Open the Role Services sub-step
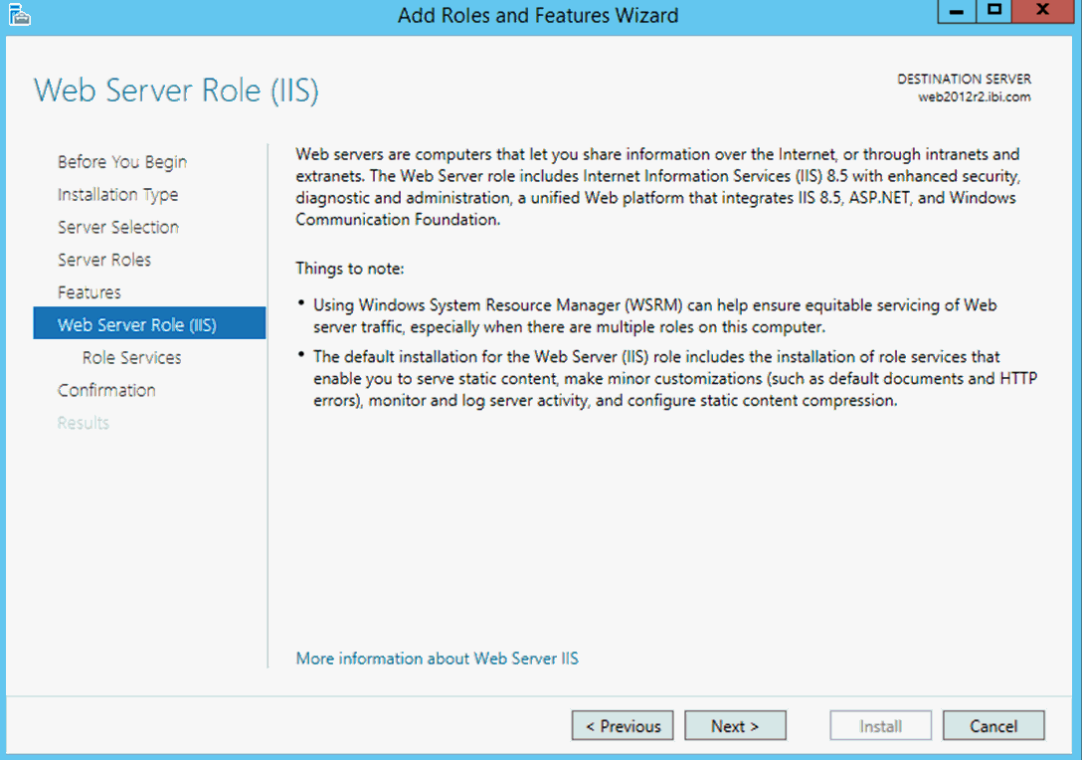Viewport: 1082px width, 760px height. coord(132,357)
